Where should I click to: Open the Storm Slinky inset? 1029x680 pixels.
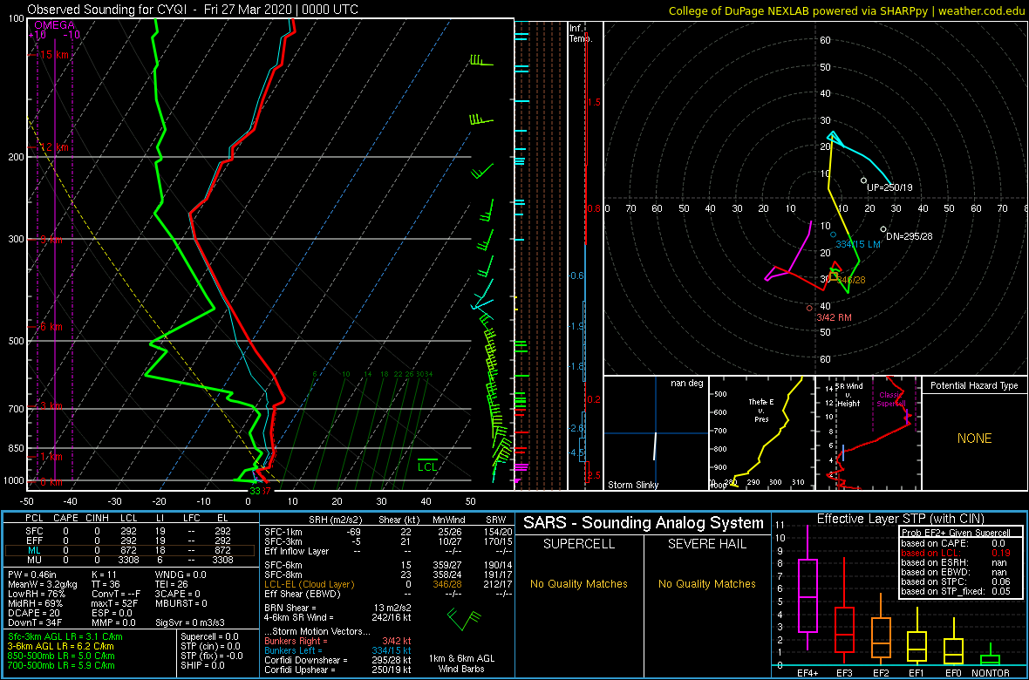656,433
